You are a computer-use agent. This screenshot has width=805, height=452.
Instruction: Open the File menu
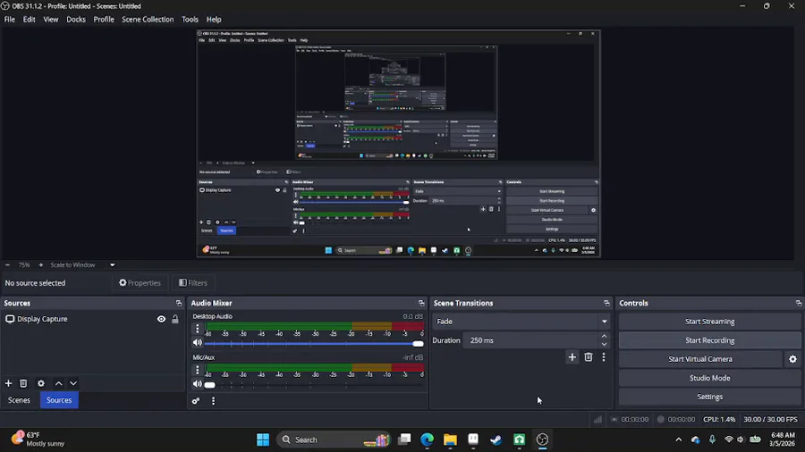point(10,20)
